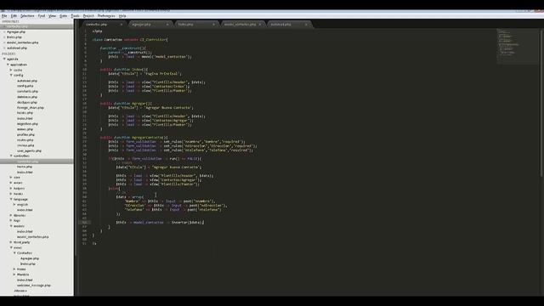
Task: Collapse the config folder
Action: coord(11,76)
